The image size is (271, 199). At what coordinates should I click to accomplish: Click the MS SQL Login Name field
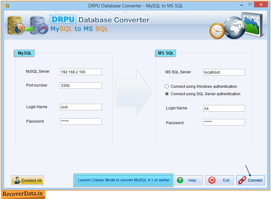tap(224, 108)
